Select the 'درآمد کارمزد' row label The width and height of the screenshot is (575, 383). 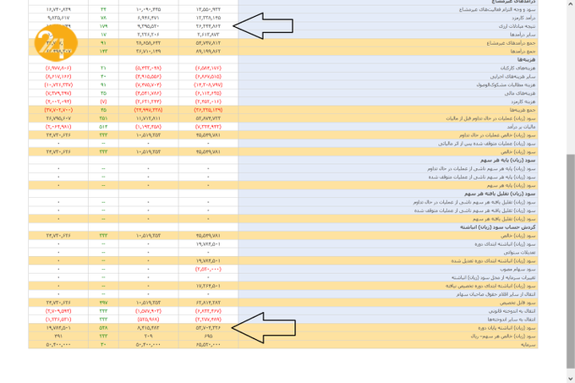(522, 17)
